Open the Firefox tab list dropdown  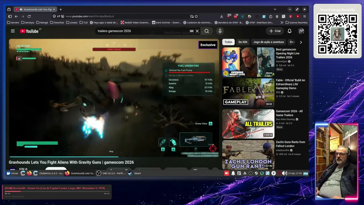point(275,9)
